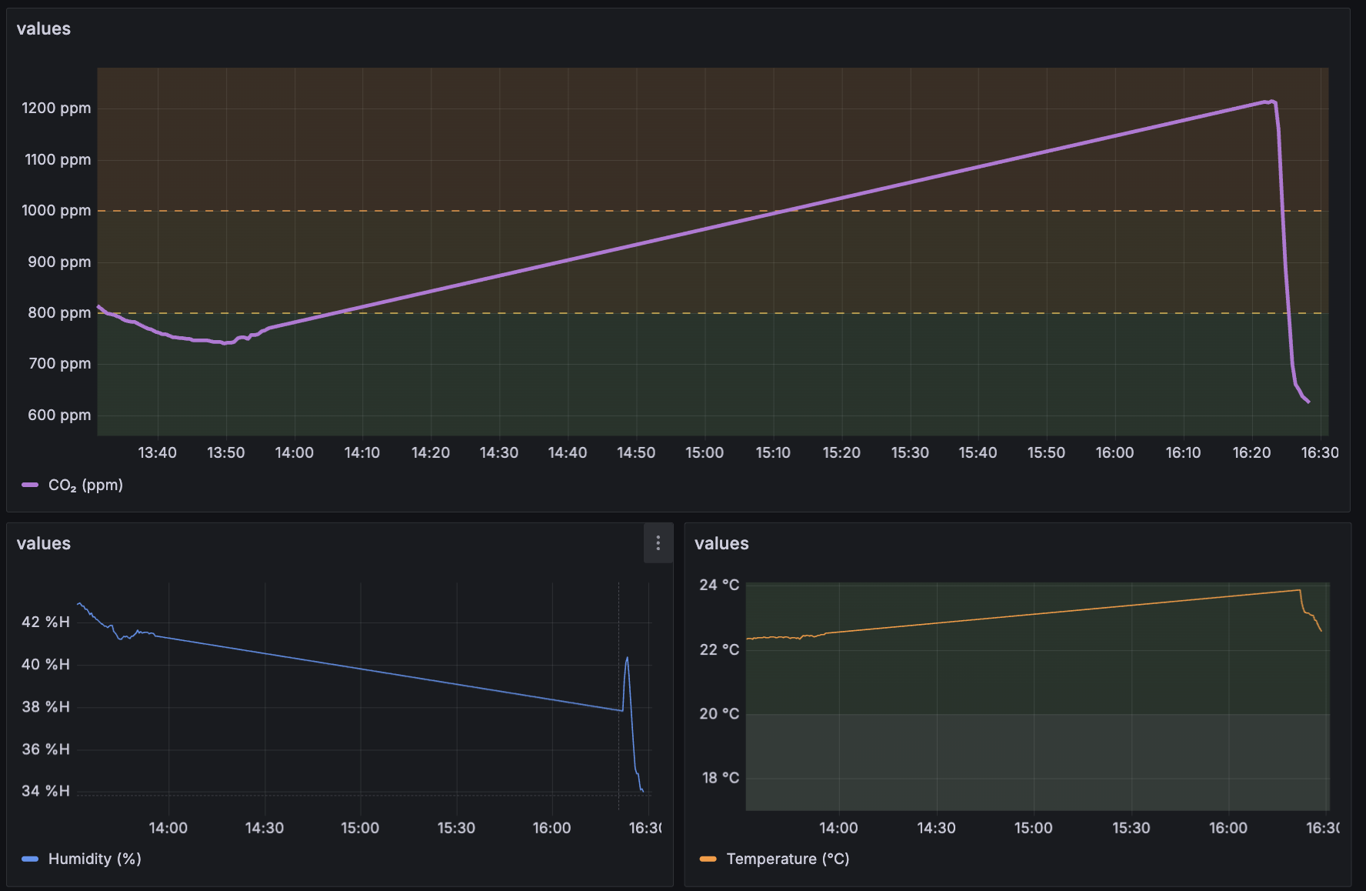Click the '900 ppm' axis label
1366x891 pixels.
tap(59, 262)
